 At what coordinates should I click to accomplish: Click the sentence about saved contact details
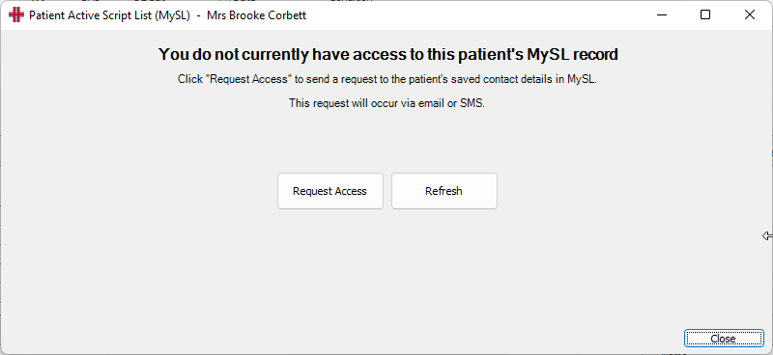387,79
